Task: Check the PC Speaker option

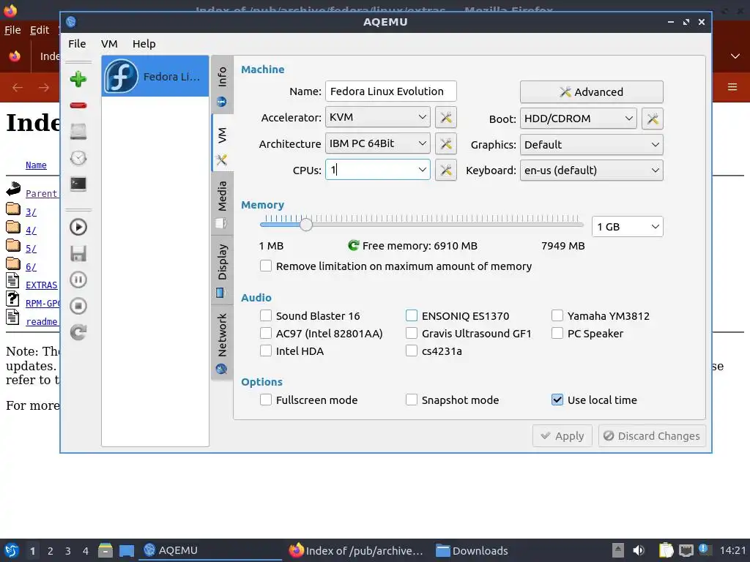Action: click(557, 333)
